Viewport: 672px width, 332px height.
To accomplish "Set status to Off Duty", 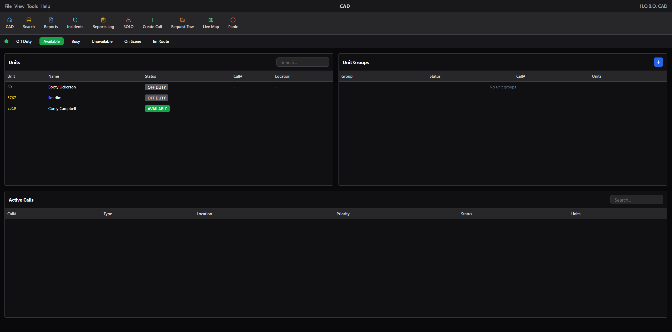I will [24, 41].
